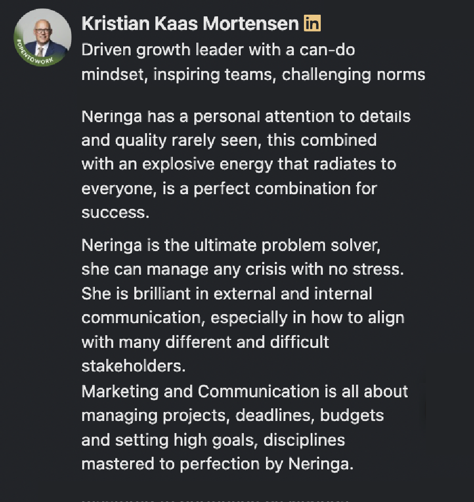Click the line "Neringa has a personal attention to details"
The image size is (474, 502).
[x=246, y=116]
